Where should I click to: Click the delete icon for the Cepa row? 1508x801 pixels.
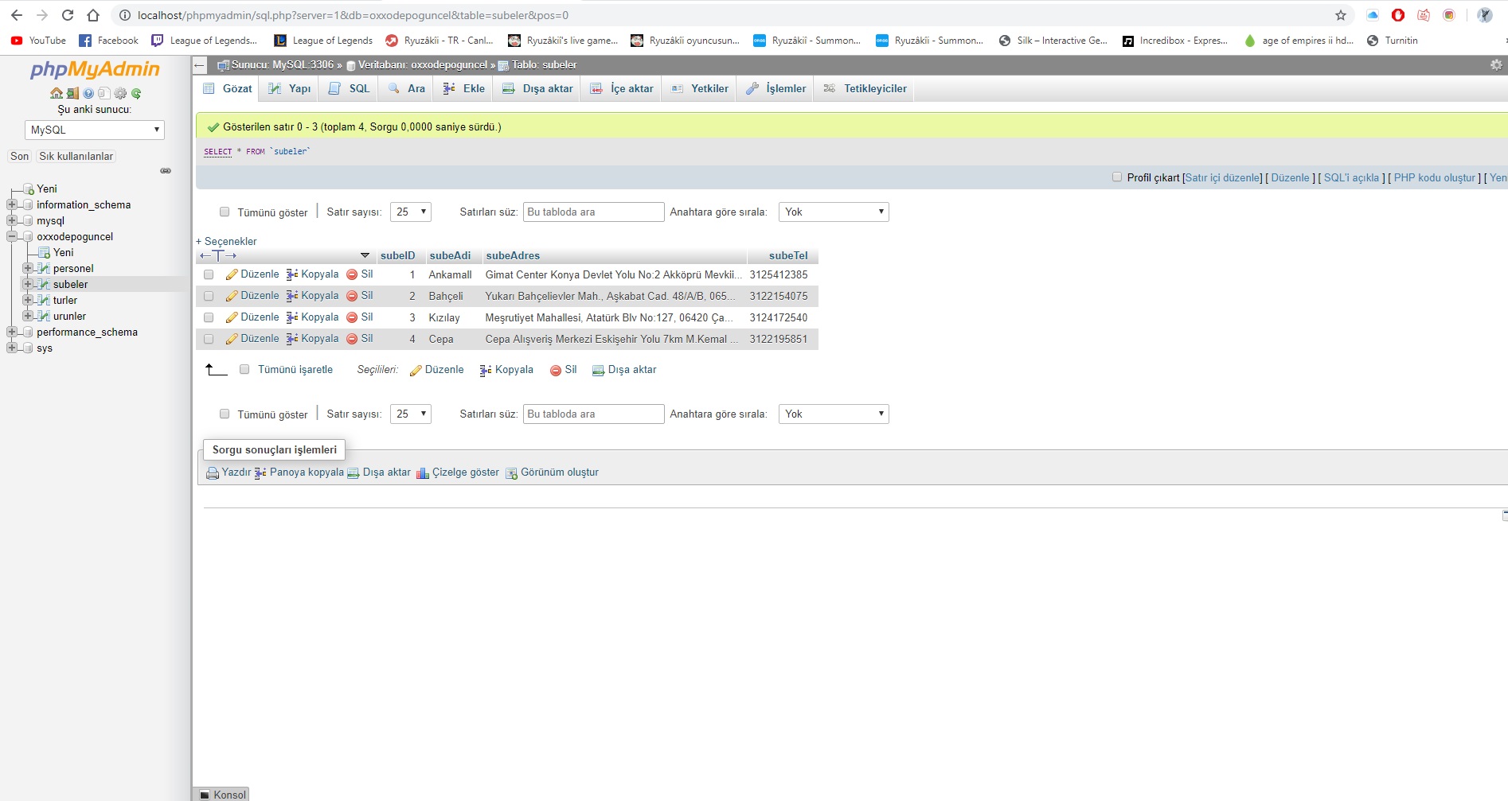[x=352, y=339]
